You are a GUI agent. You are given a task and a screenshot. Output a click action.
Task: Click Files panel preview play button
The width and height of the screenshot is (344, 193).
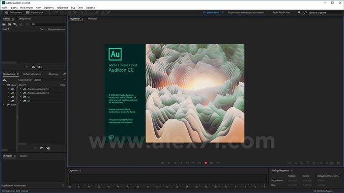tap(27, 67)
